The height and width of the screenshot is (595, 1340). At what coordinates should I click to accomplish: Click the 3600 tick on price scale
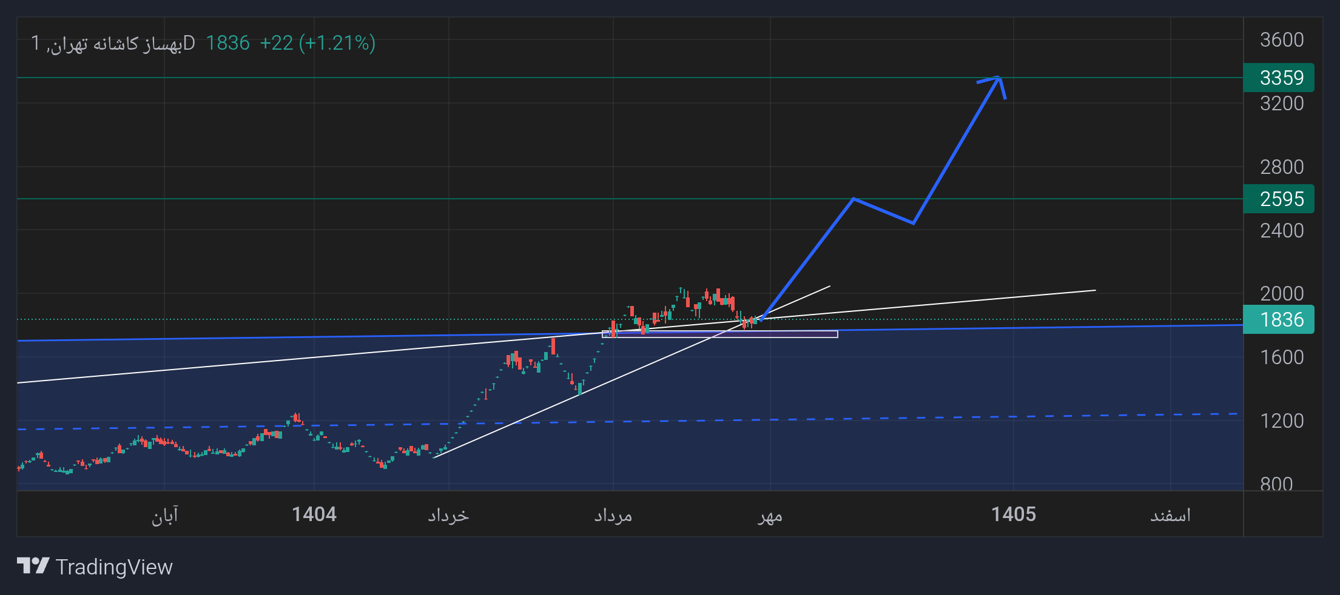pos(1282,40)
